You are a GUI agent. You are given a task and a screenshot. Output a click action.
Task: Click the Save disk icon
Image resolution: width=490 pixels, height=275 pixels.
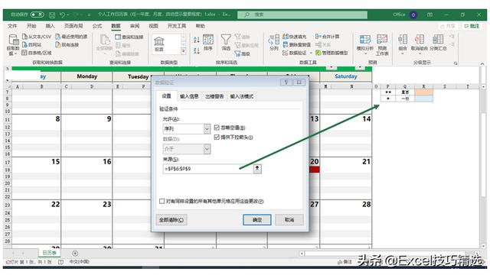(52, 15)
